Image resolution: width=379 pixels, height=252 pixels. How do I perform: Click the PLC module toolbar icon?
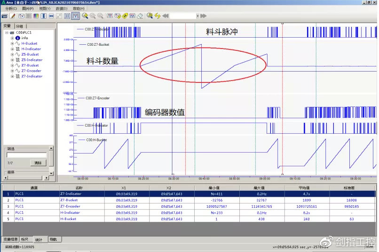click(x=4, y=16)
